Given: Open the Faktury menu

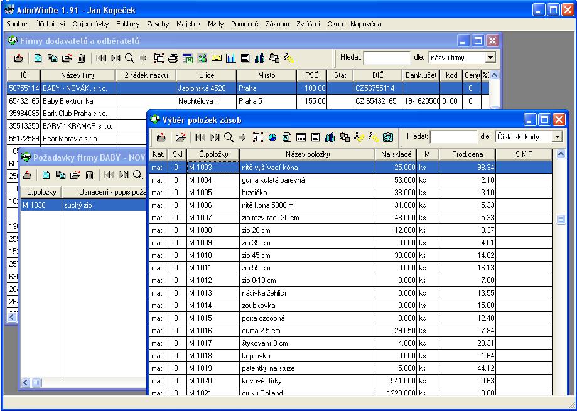Looking at the screenshot, I should pos(128,24).
